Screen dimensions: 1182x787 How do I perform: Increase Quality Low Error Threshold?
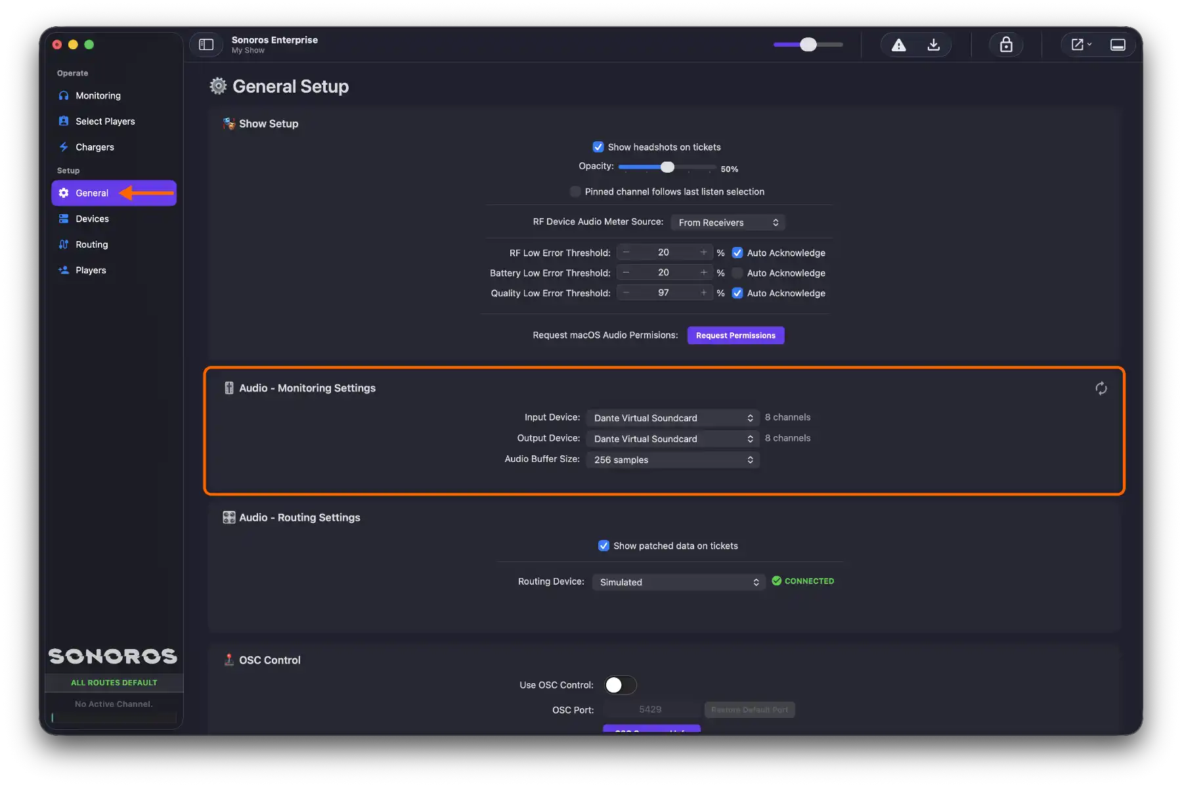tap(703, 293)
